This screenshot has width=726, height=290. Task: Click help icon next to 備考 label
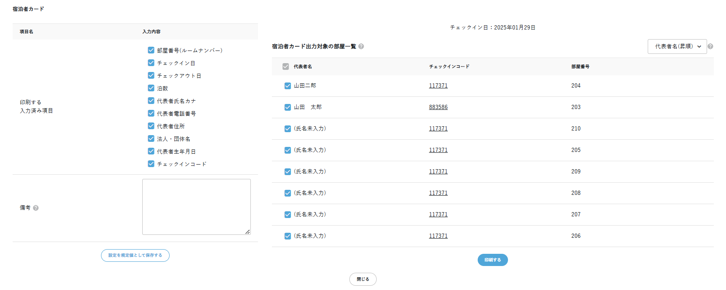(x=36, y=208)
